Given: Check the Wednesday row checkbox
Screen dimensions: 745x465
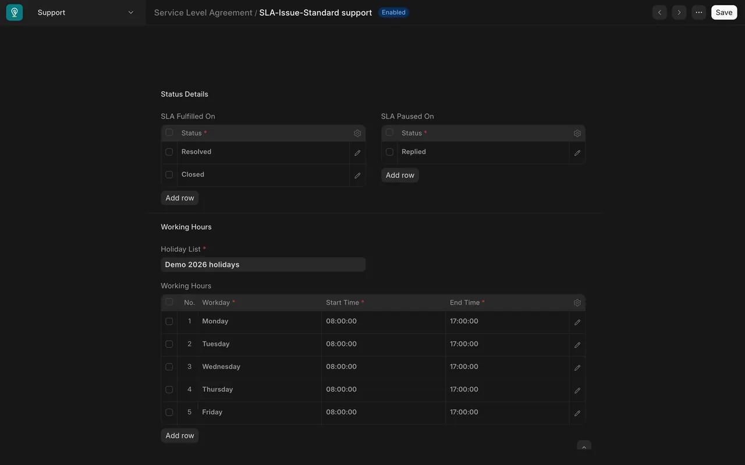Looking at the screenshot, I should pos(169,367).
